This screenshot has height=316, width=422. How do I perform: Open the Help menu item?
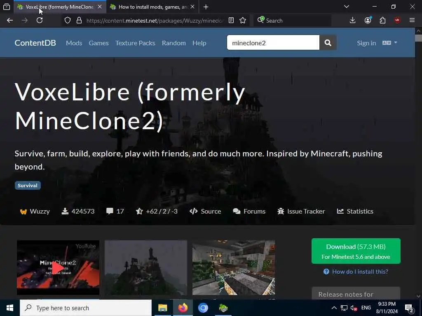(199, 43)
